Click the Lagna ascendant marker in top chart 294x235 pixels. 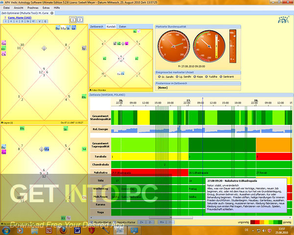click(44, 48)
